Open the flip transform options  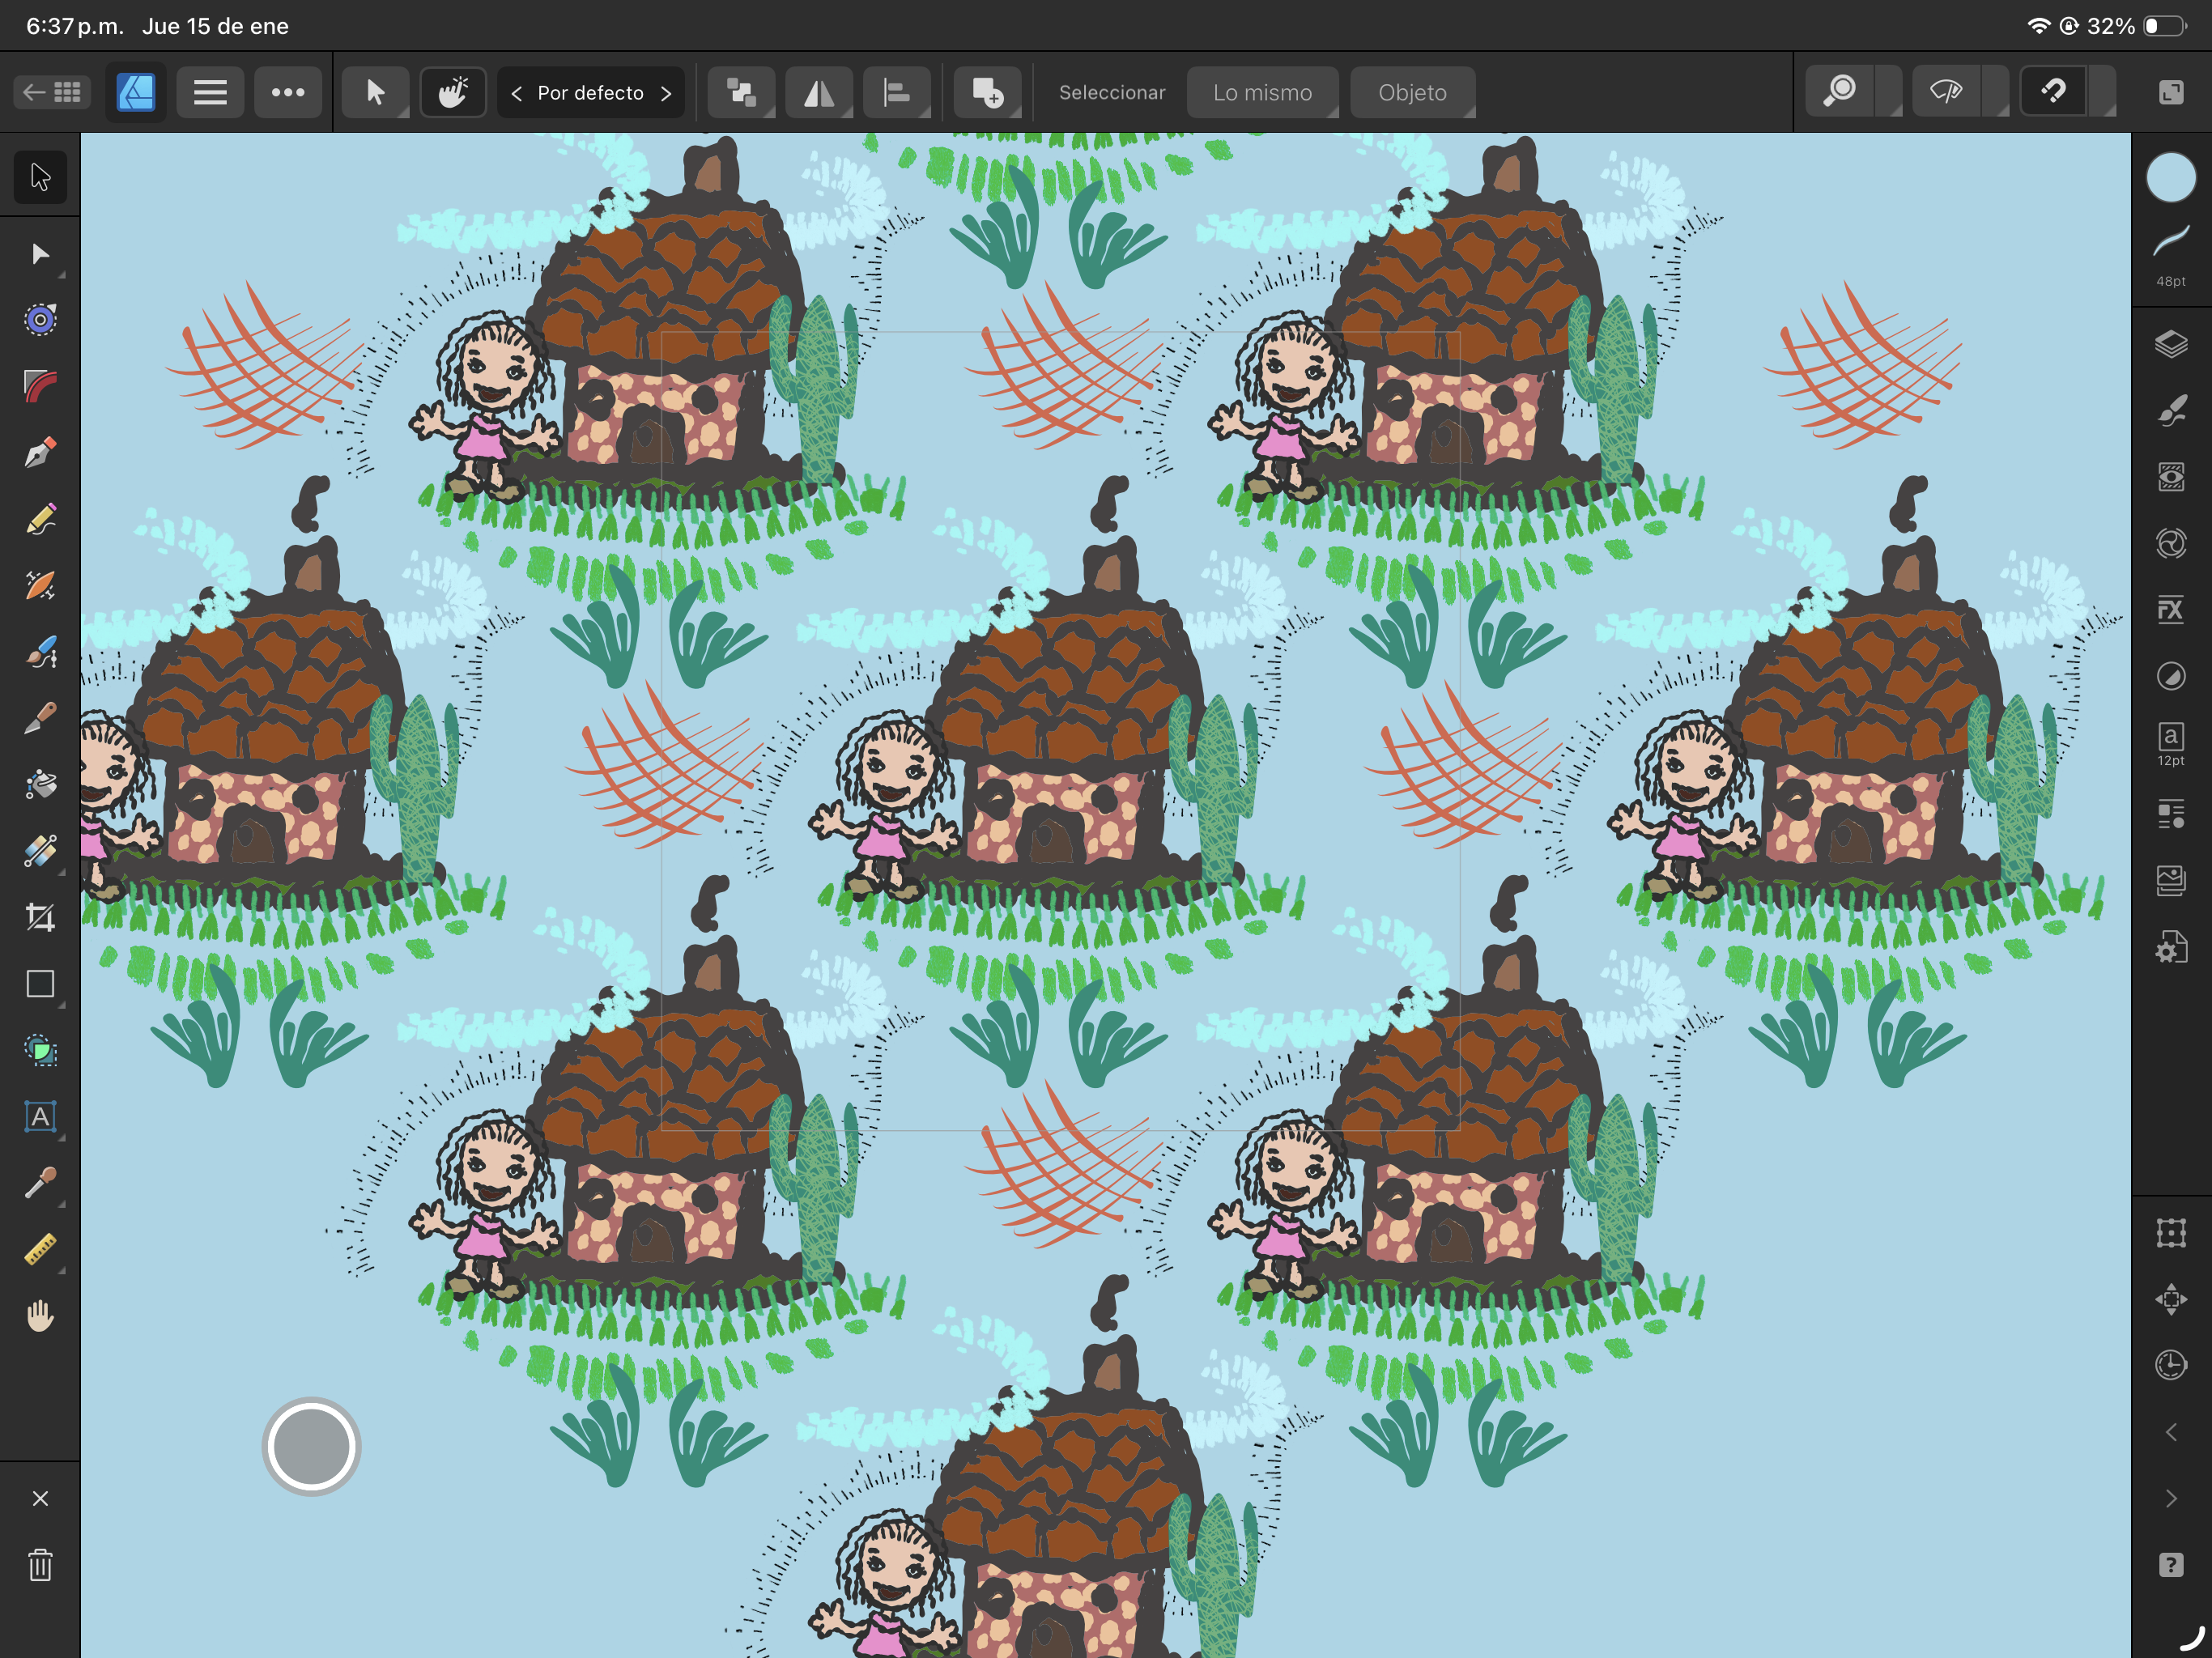[819, 93]
